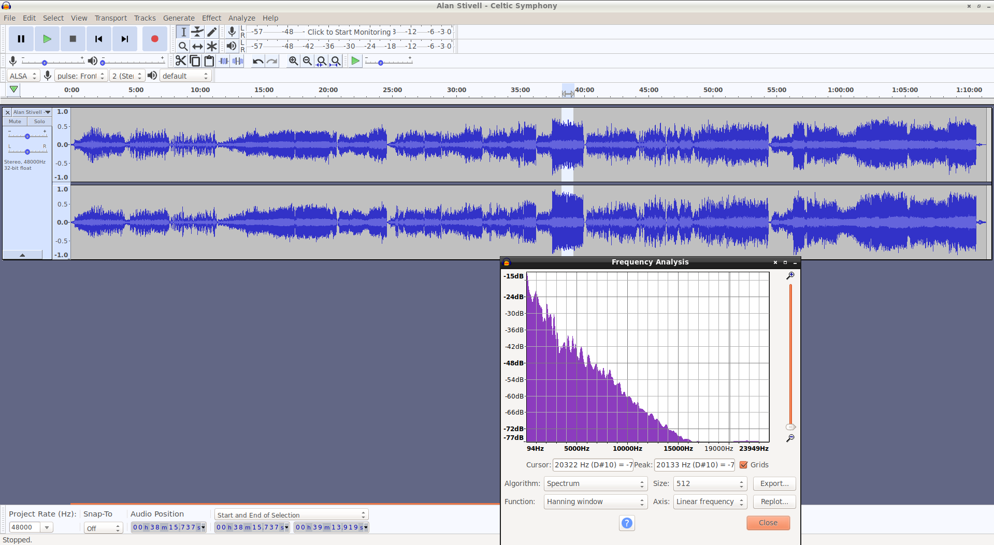Click the playback volume slider
The height and width of the screenshot is (545, 994).
point(133,62)
